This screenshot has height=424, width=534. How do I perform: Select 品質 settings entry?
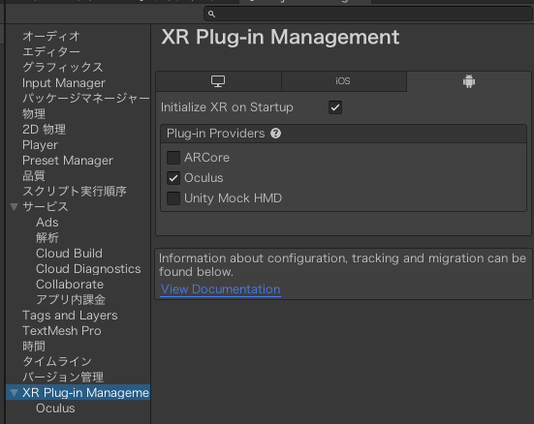tap(34, 175)
